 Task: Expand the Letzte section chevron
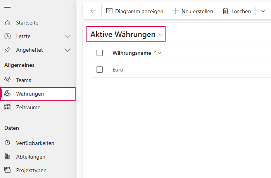coord(67,37)
